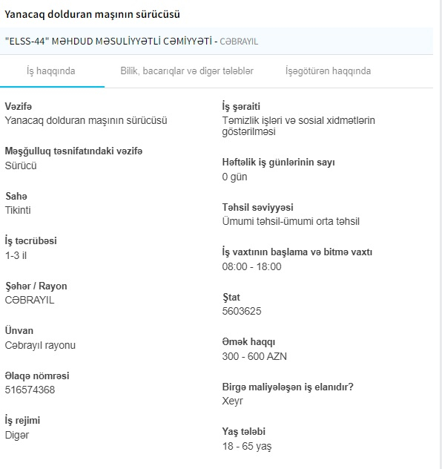Click the 1-3 il experience value
The width and height of the screenshot is (442, 469).
coord(16,255)
